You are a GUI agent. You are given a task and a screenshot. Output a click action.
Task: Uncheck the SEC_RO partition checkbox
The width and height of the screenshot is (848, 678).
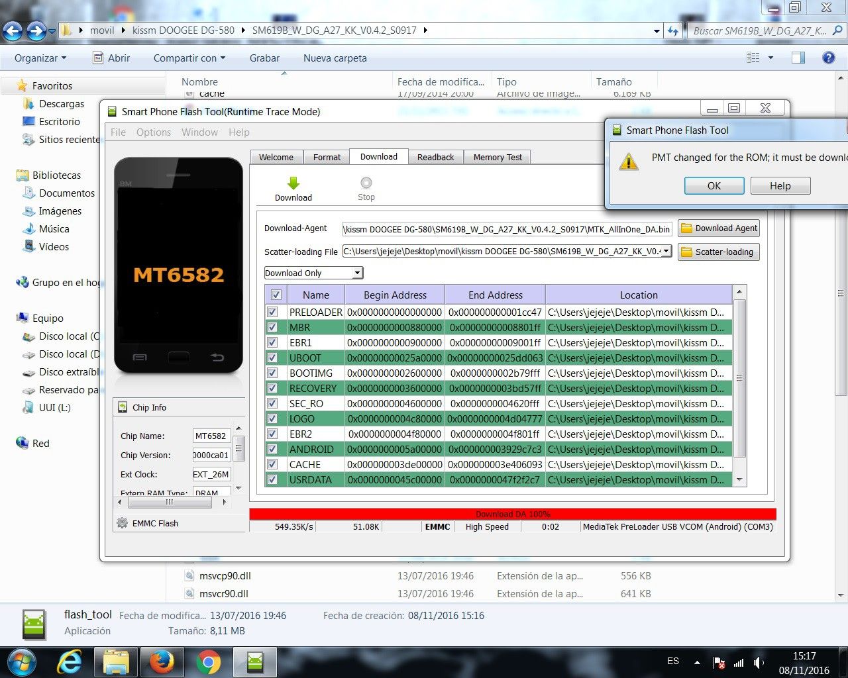tap(272, 403)
